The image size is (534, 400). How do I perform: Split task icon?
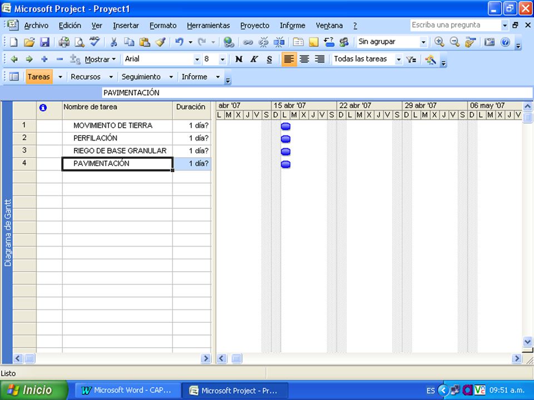coord(279,42)
